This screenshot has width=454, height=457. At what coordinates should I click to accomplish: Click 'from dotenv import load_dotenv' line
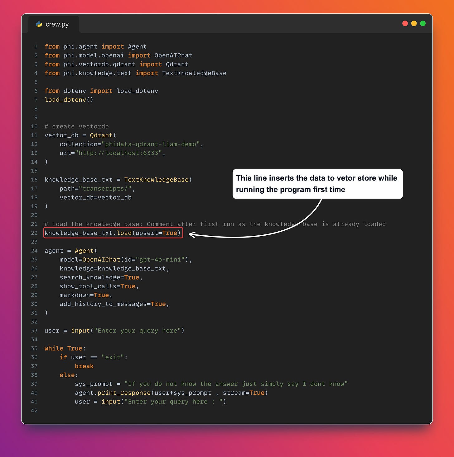click(101, 91)
